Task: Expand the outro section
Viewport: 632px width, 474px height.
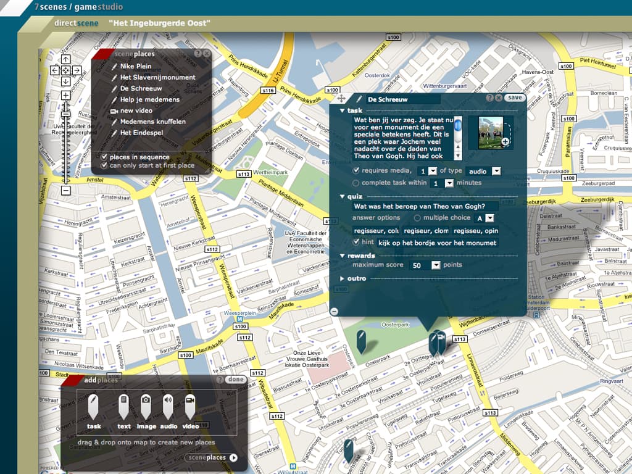Action: 343,279
